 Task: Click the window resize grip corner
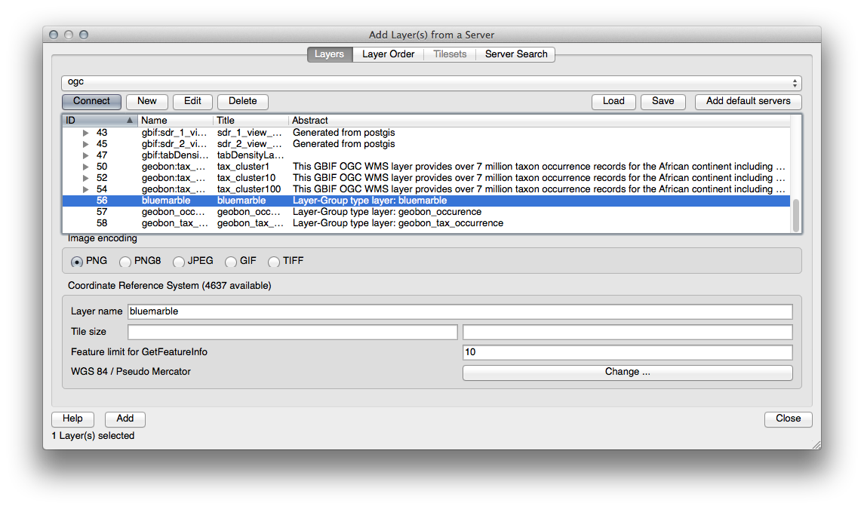click(x=815, y=445)
